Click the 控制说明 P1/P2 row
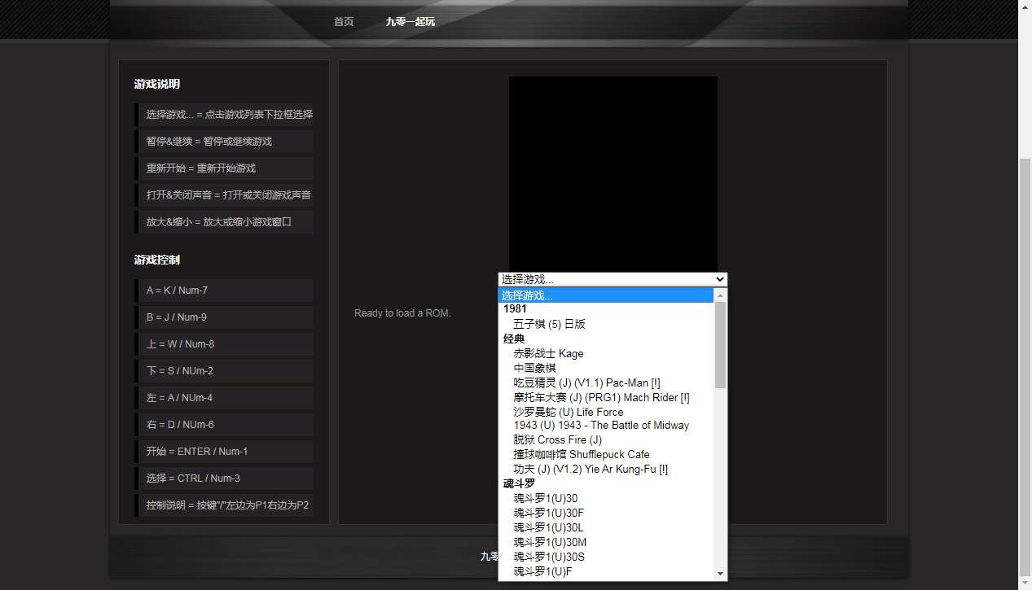 224,505
